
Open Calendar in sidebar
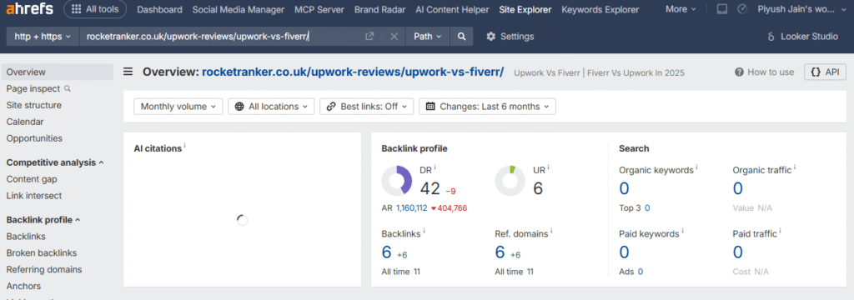tap(25, 122)
